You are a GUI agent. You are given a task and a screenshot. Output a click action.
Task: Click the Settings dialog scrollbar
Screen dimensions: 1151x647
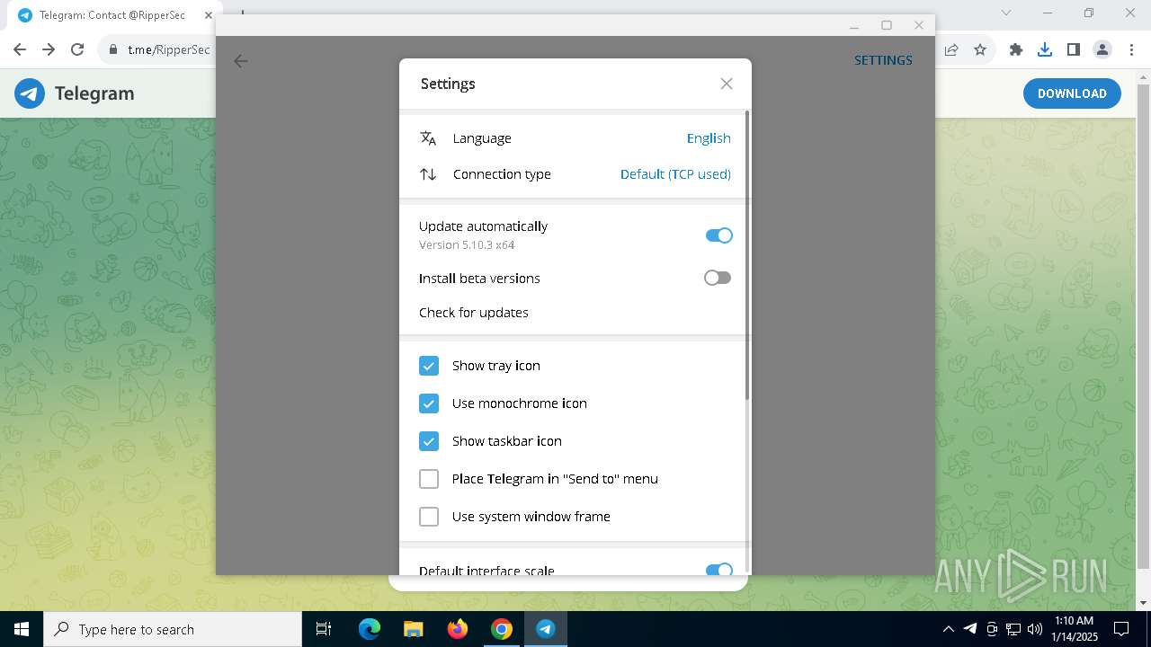point(747,255)
